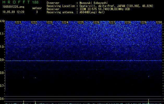Click the 1226 time marker
The width and height of the screenshot is (164, 104).
[x=96, y=22]
